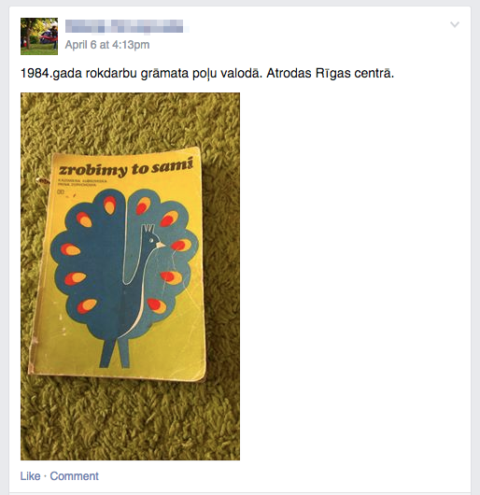Click the small publisher logo on the cover

(61, 192)
